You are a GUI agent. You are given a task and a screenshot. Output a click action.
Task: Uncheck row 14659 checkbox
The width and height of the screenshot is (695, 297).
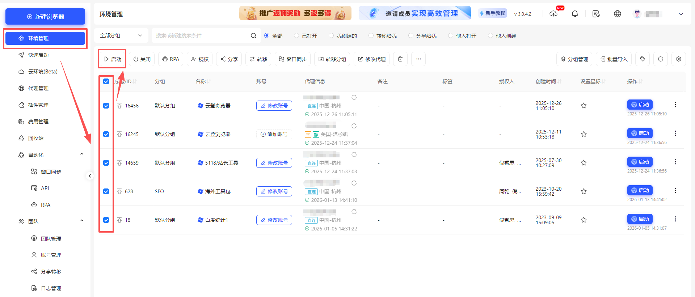coord(106,163)
